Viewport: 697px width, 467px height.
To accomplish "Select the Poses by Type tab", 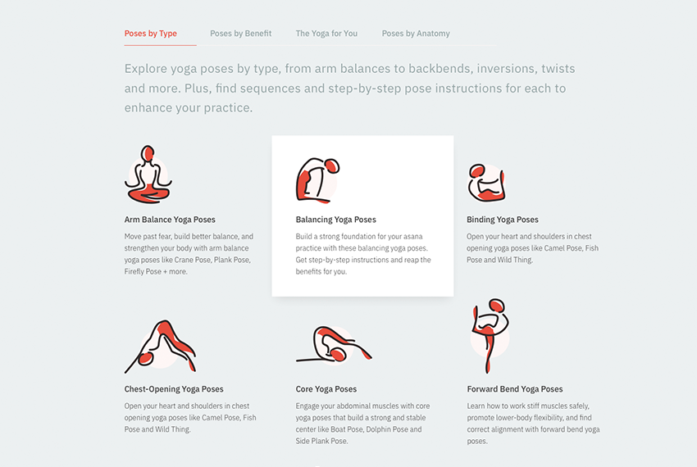I will [150, 34].
